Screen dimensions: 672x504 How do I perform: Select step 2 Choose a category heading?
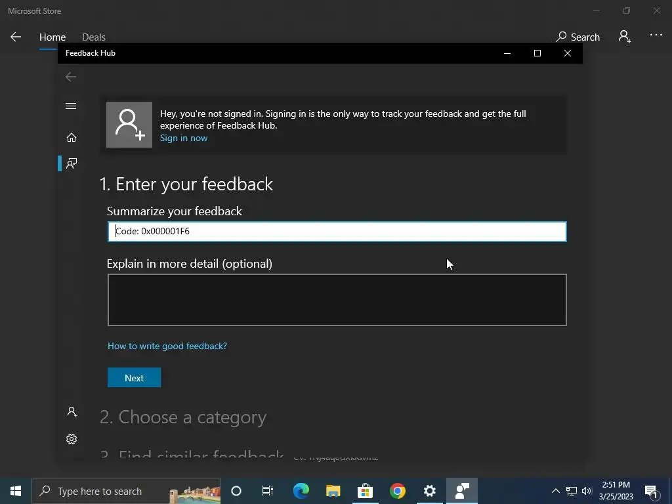(x=183, y=417)
